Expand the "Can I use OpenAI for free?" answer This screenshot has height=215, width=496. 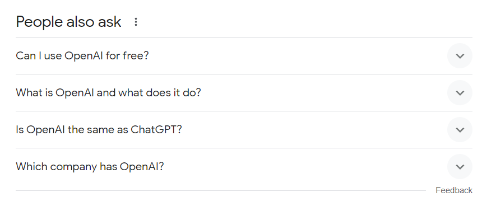(x=244, y=56)
